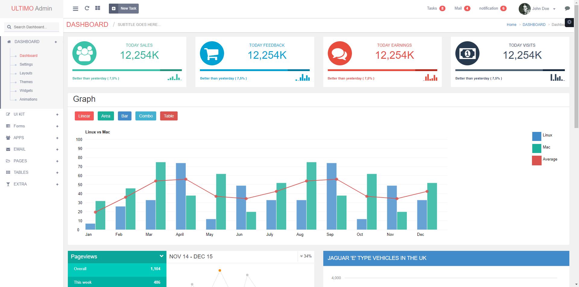Image resolution: width=579 pixels, height=287 pixels.
Task: Expand the EXTRA sidebar section
Action: coord(57,184)
